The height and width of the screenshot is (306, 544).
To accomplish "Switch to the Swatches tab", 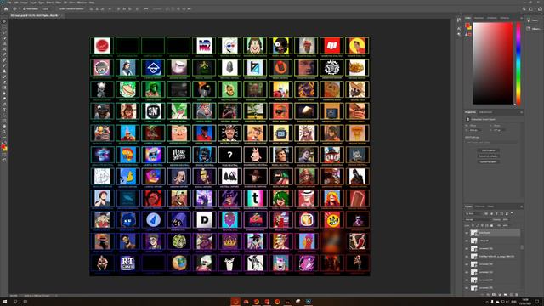I will tap(479, 18).
